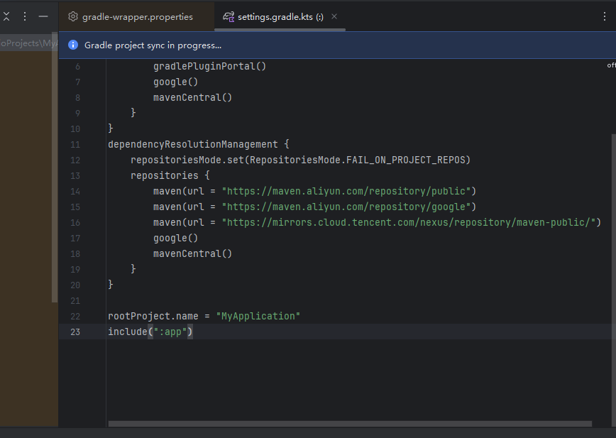Click the Gradle elephant icon on settings tab
The height and width of the screenshot is (438, 616).
229,16
